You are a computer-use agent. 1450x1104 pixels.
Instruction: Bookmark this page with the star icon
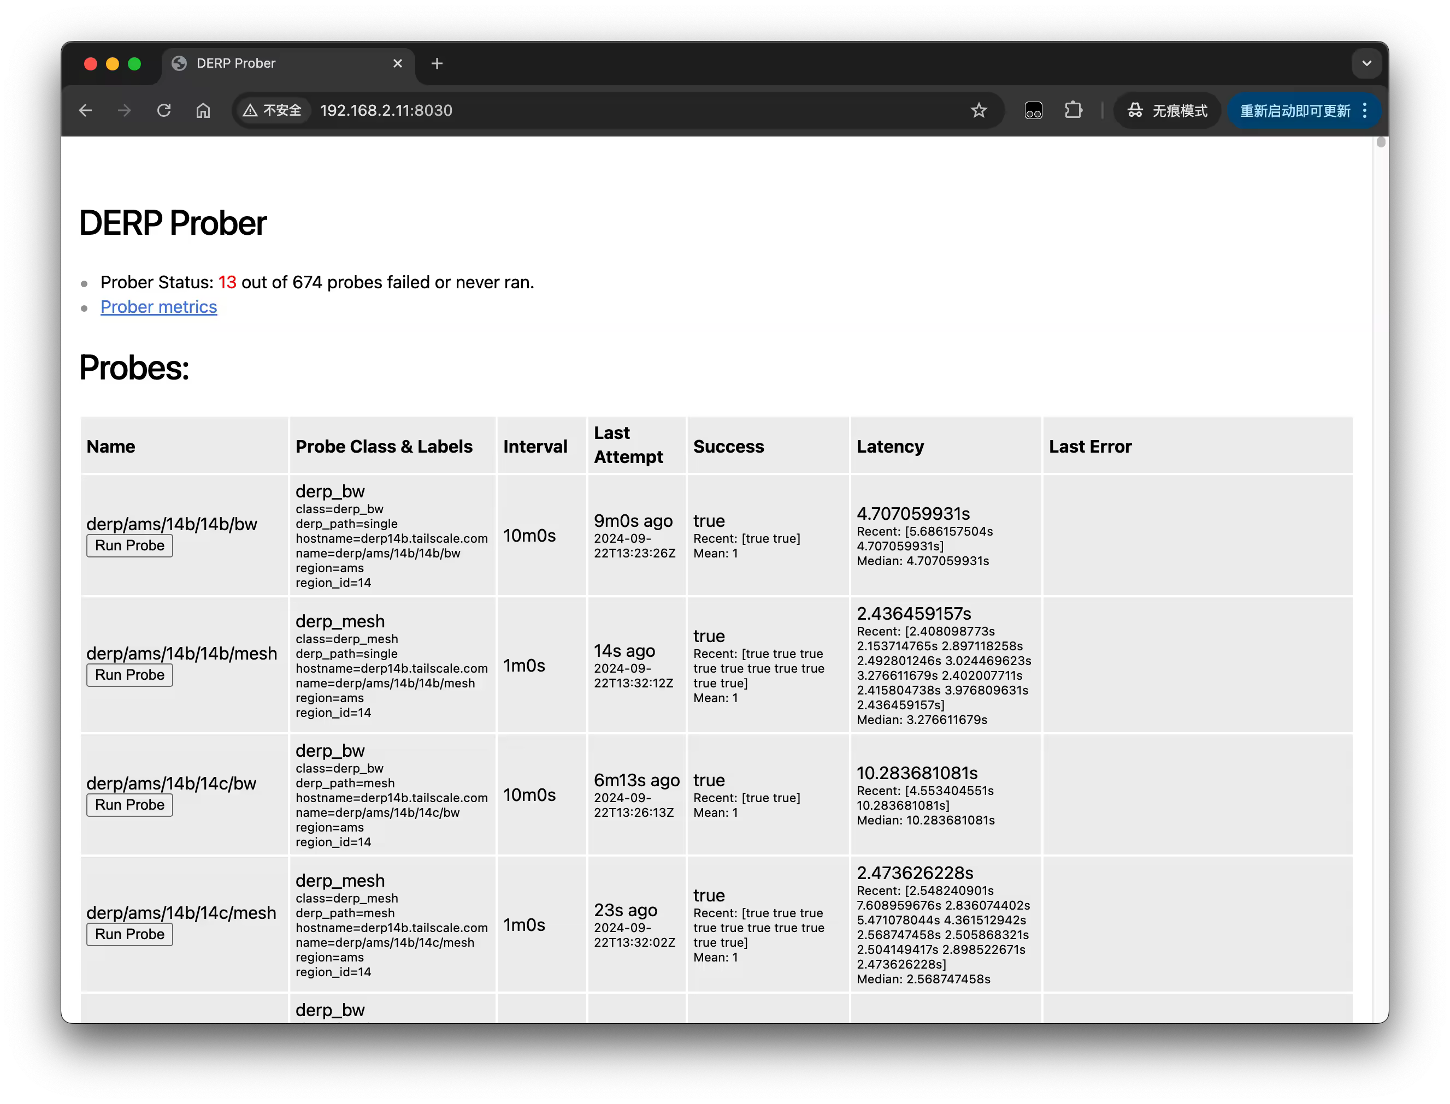pos(979,110)
